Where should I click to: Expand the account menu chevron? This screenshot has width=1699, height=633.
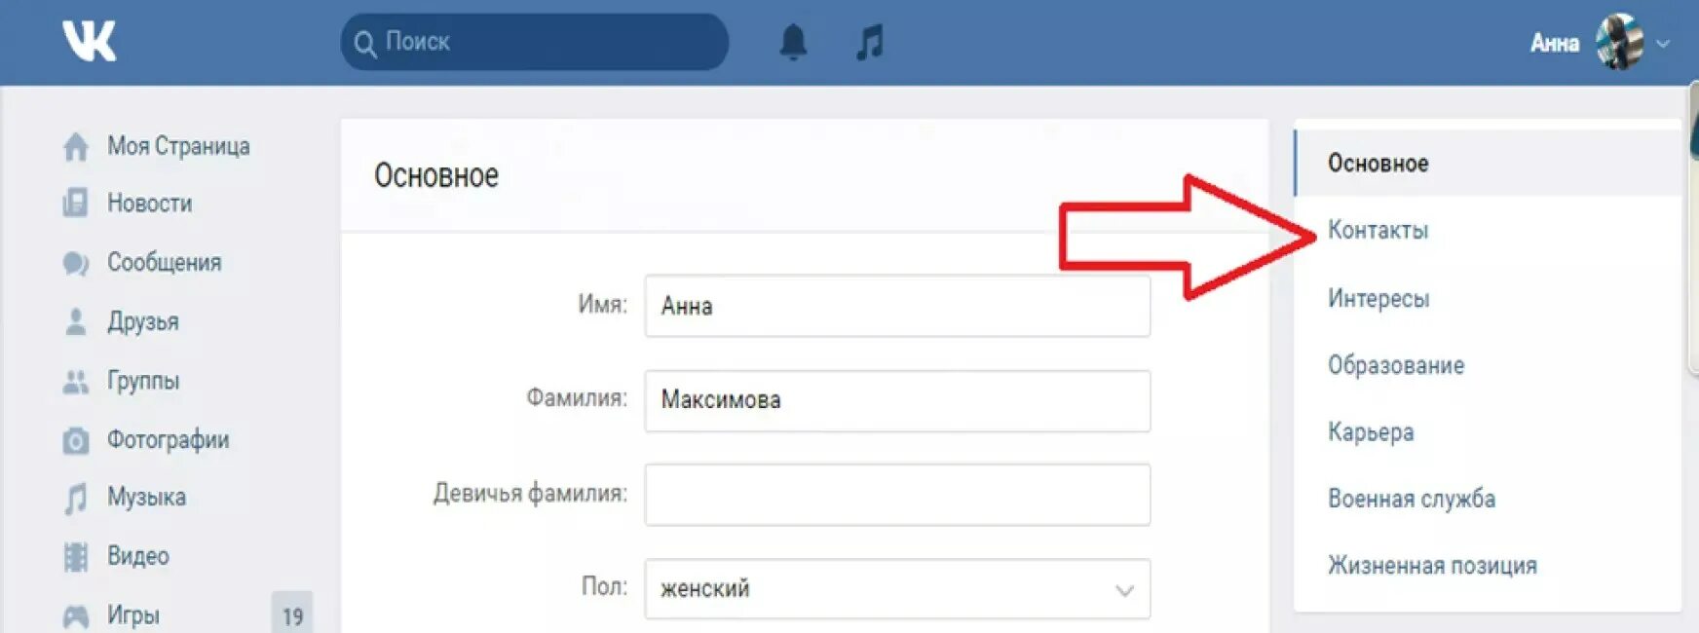pos(1663,44)
